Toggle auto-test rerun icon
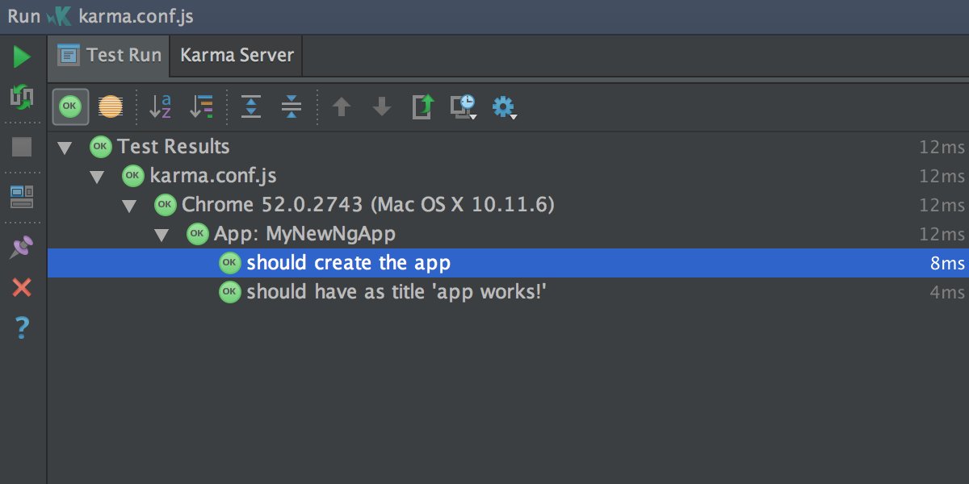 coord(22,98)
